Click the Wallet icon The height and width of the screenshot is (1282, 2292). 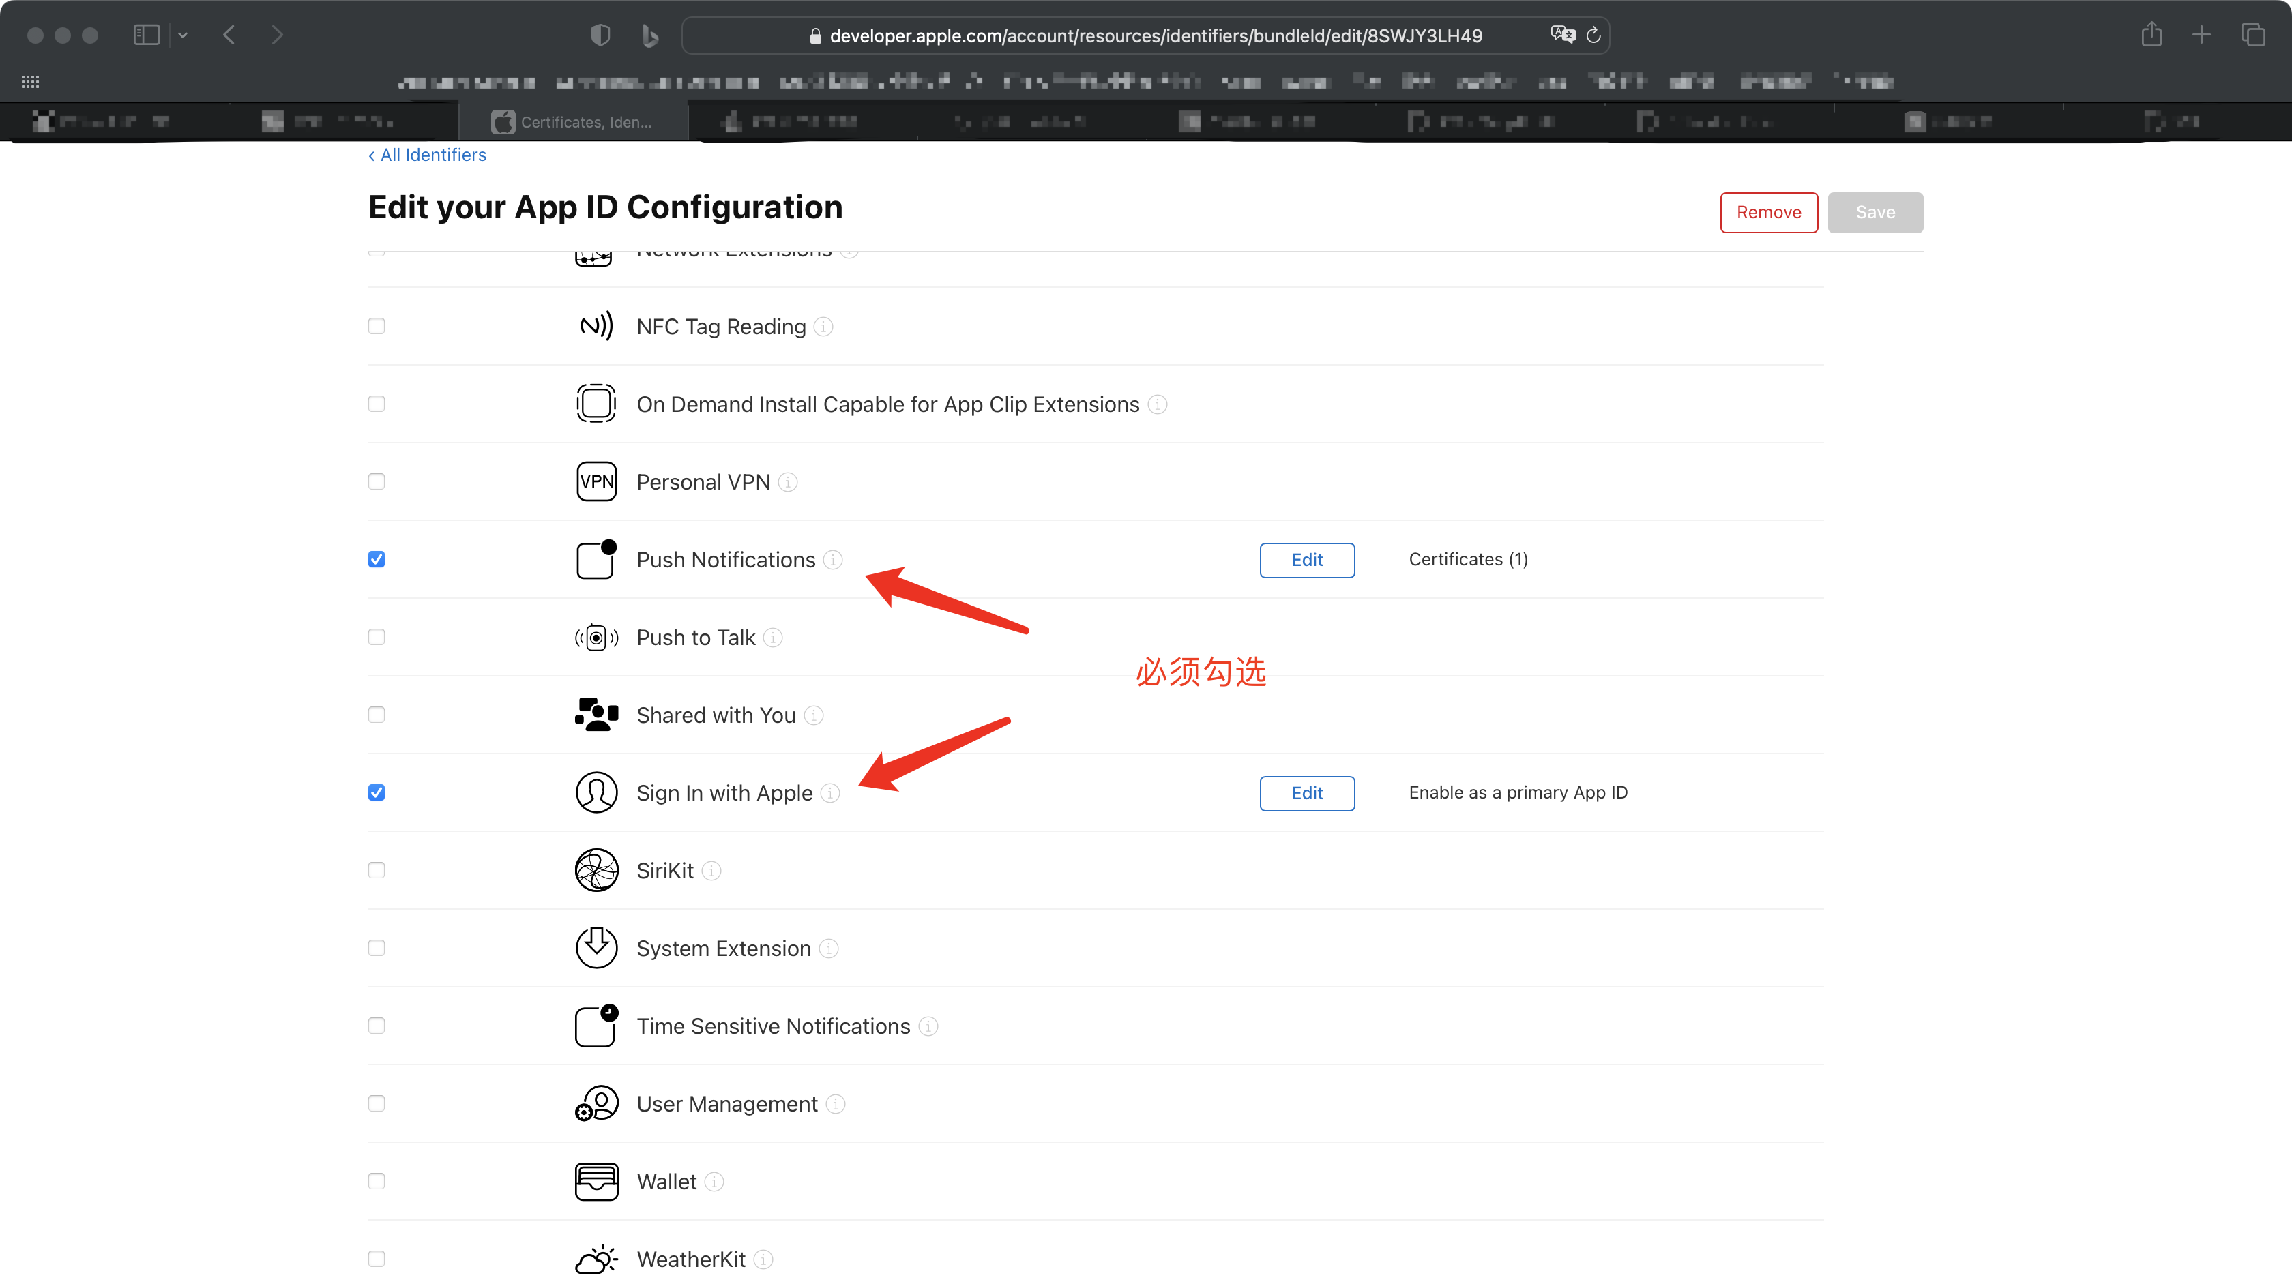(x=596, y=1182)
